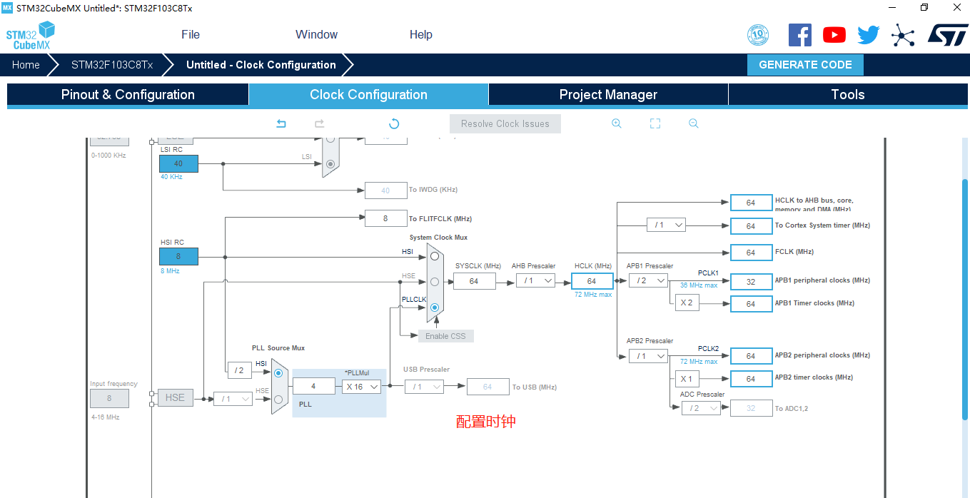Click the HSI /2 divider box
This screenshot has height=498, width=970.
point(240,370)
